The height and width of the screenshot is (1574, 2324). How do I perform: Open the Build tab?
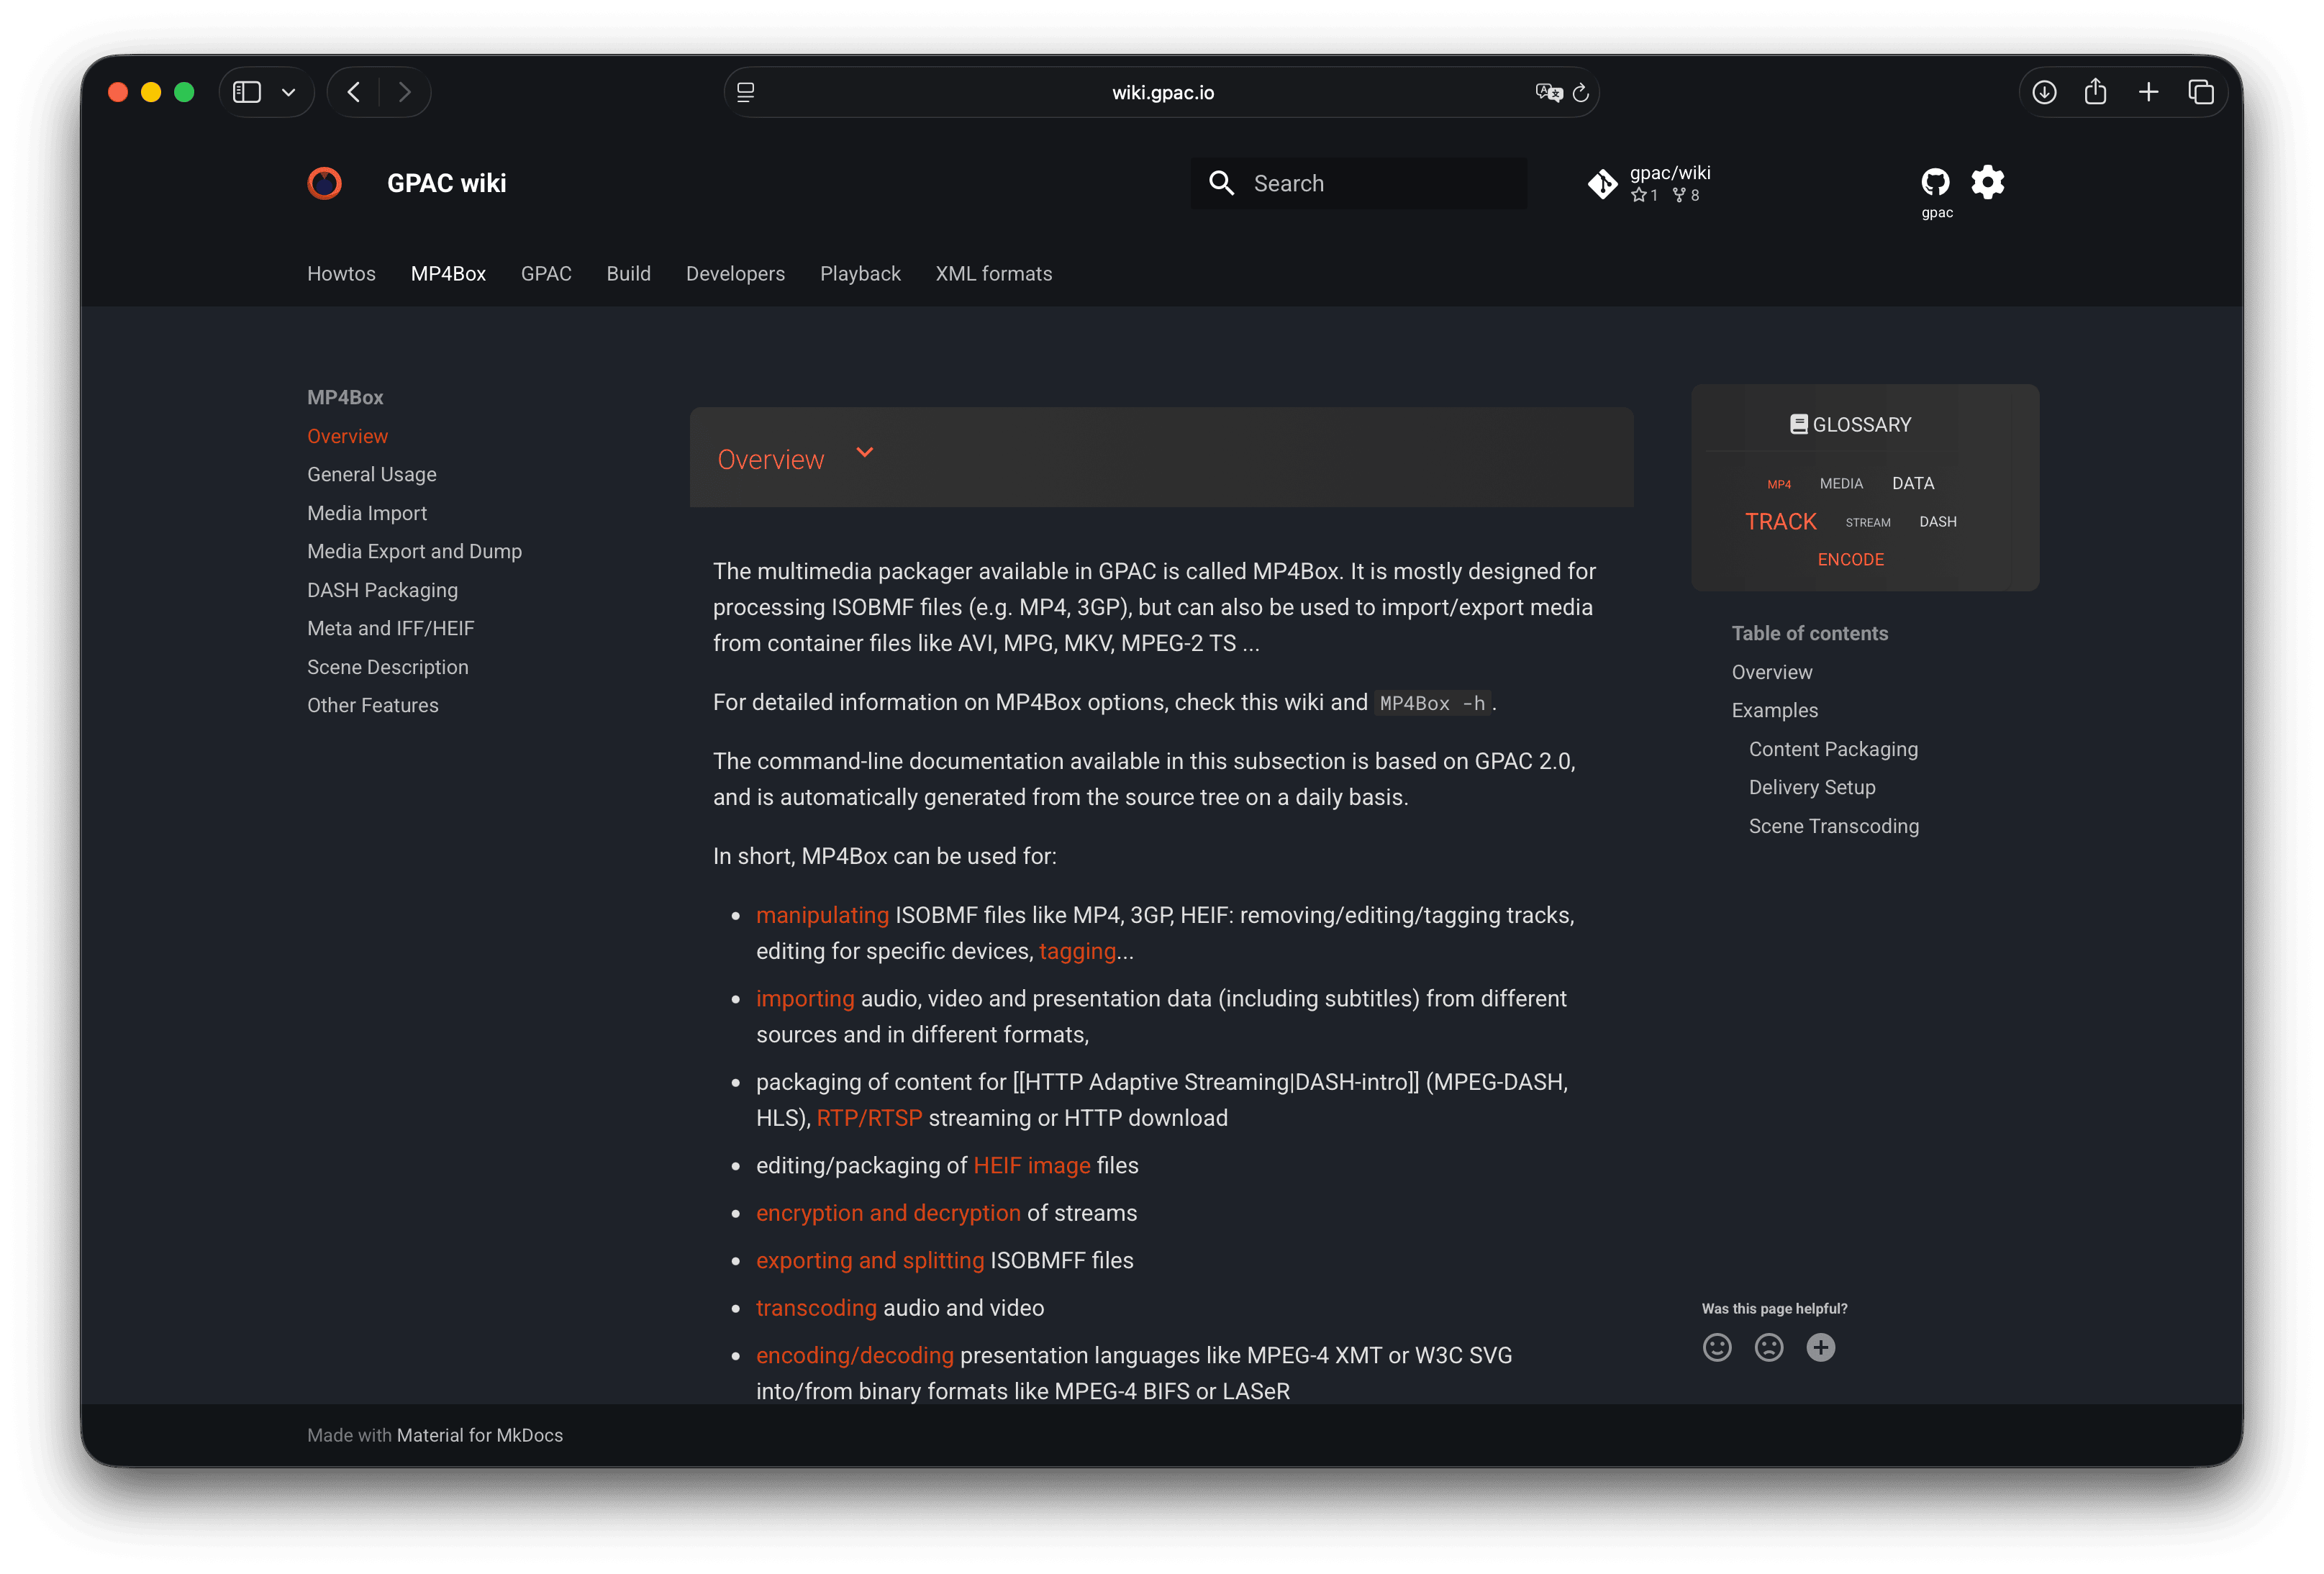628,273
